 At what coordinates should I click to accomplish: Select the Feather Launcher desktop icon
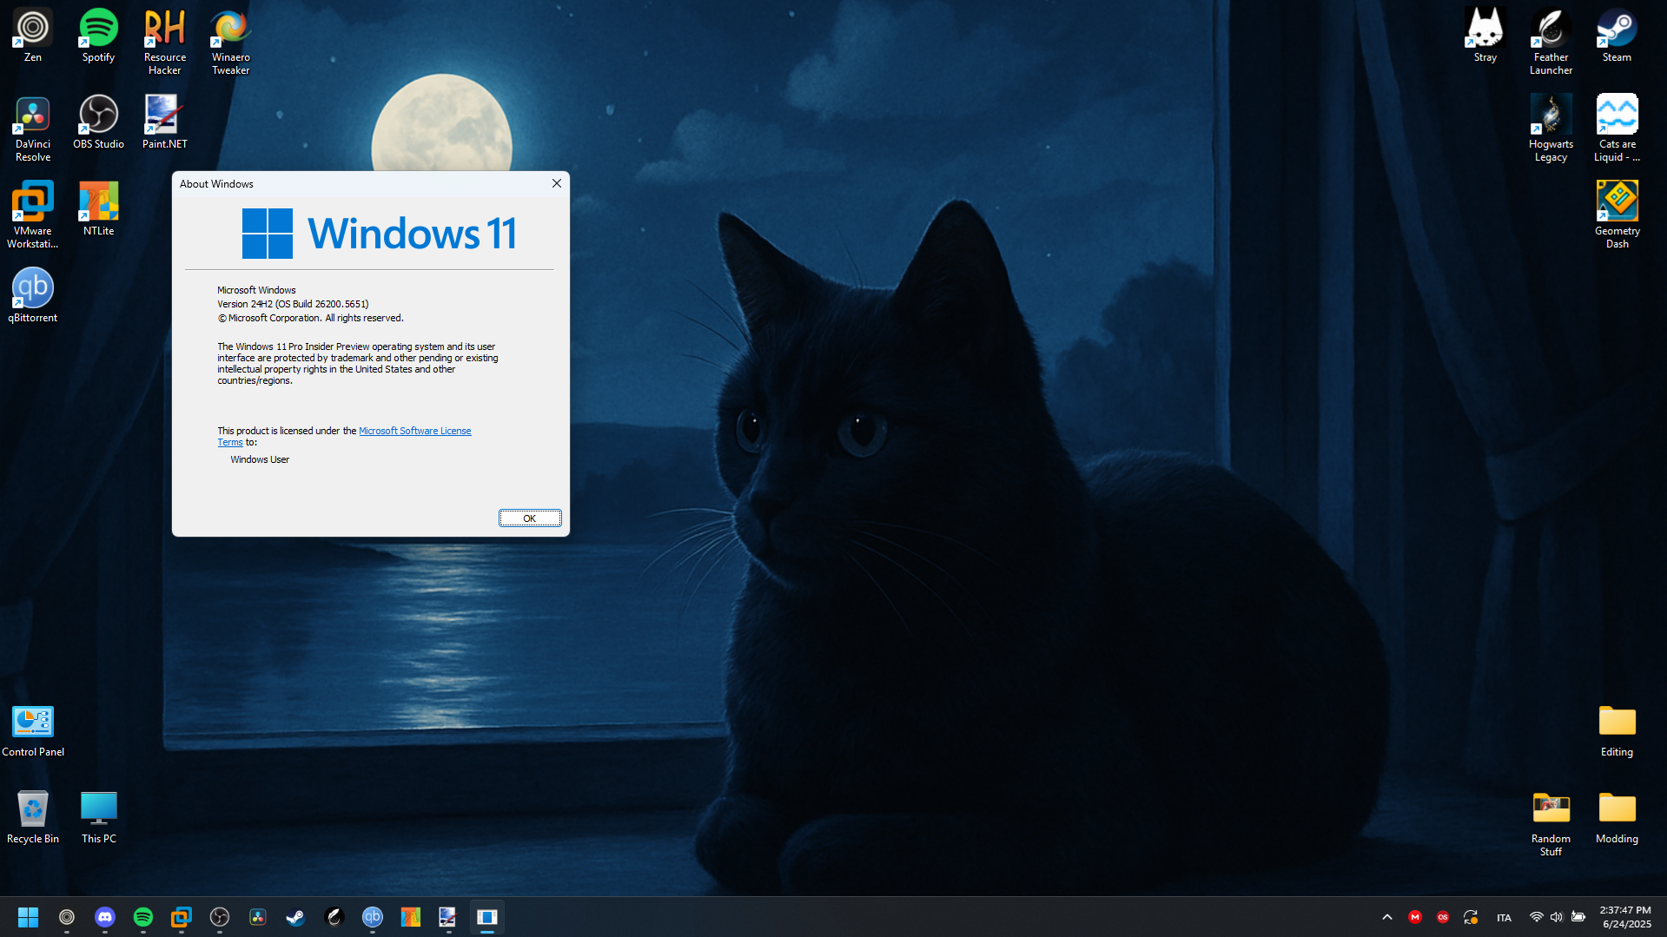tap(1551, 41)
